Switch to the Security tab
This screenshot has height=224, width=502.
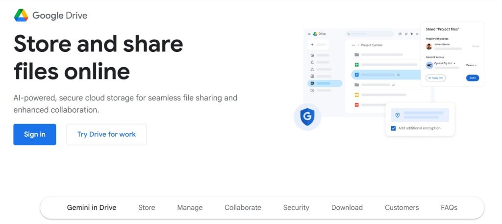(296, 207)
